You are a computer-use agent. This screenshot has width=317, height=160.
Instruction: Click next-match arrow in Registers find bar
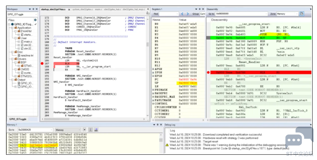click(187, 14)
